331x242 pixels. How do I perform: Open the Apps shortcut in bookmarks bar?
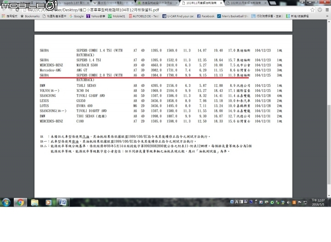[x=9, y=16]
